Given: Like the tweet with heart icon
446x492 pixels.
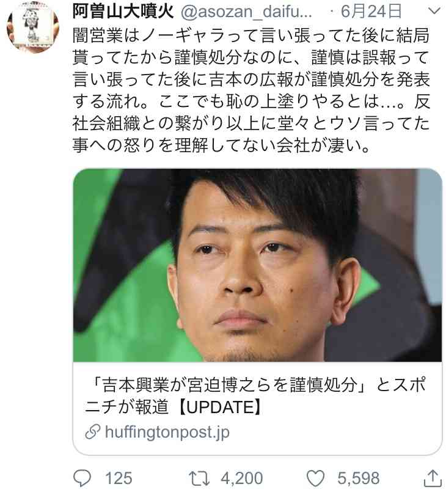Looking at the screenshot, I should click(315, 479).
